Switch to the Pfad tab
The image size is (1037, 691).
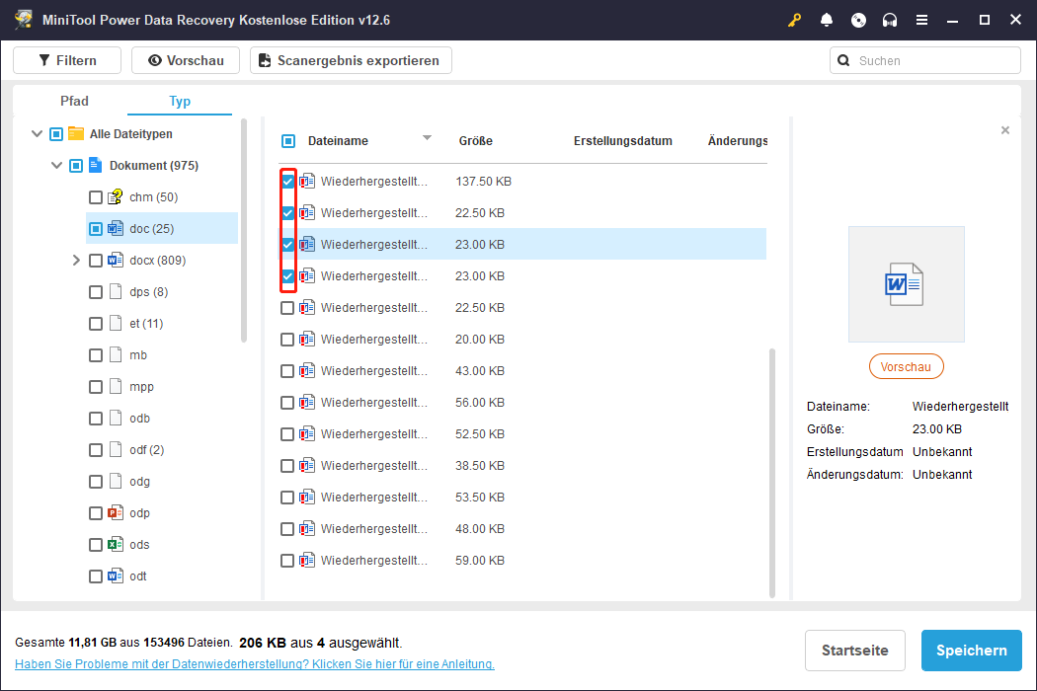[74, 101]
